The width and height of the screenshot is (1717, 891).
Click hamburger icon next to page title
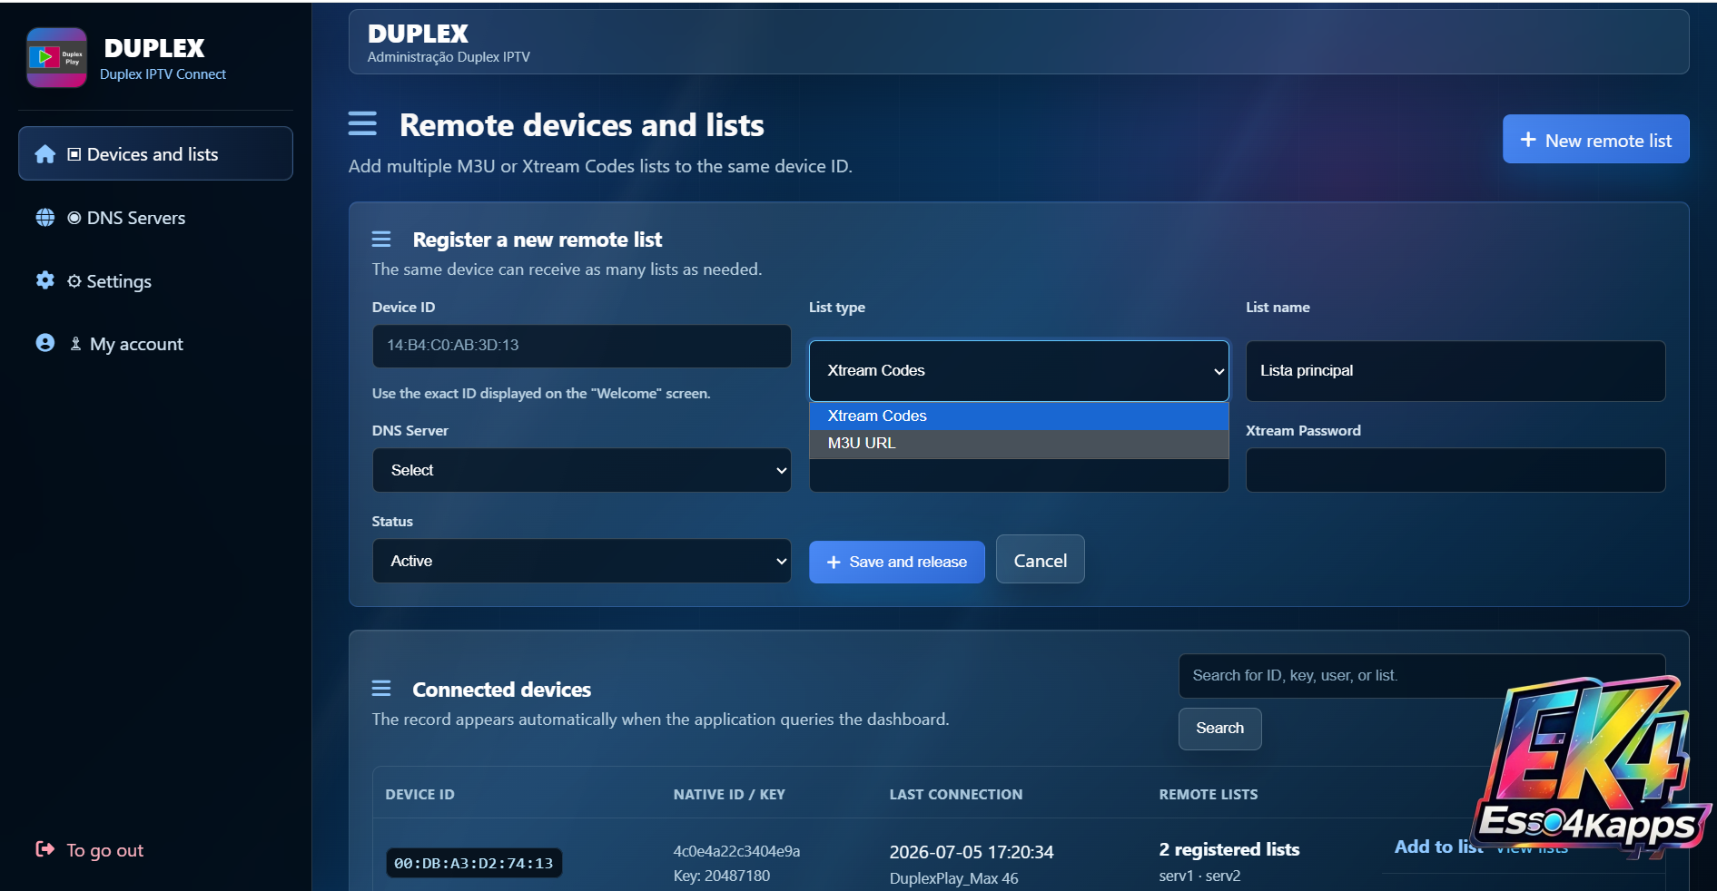coord(362,123)
